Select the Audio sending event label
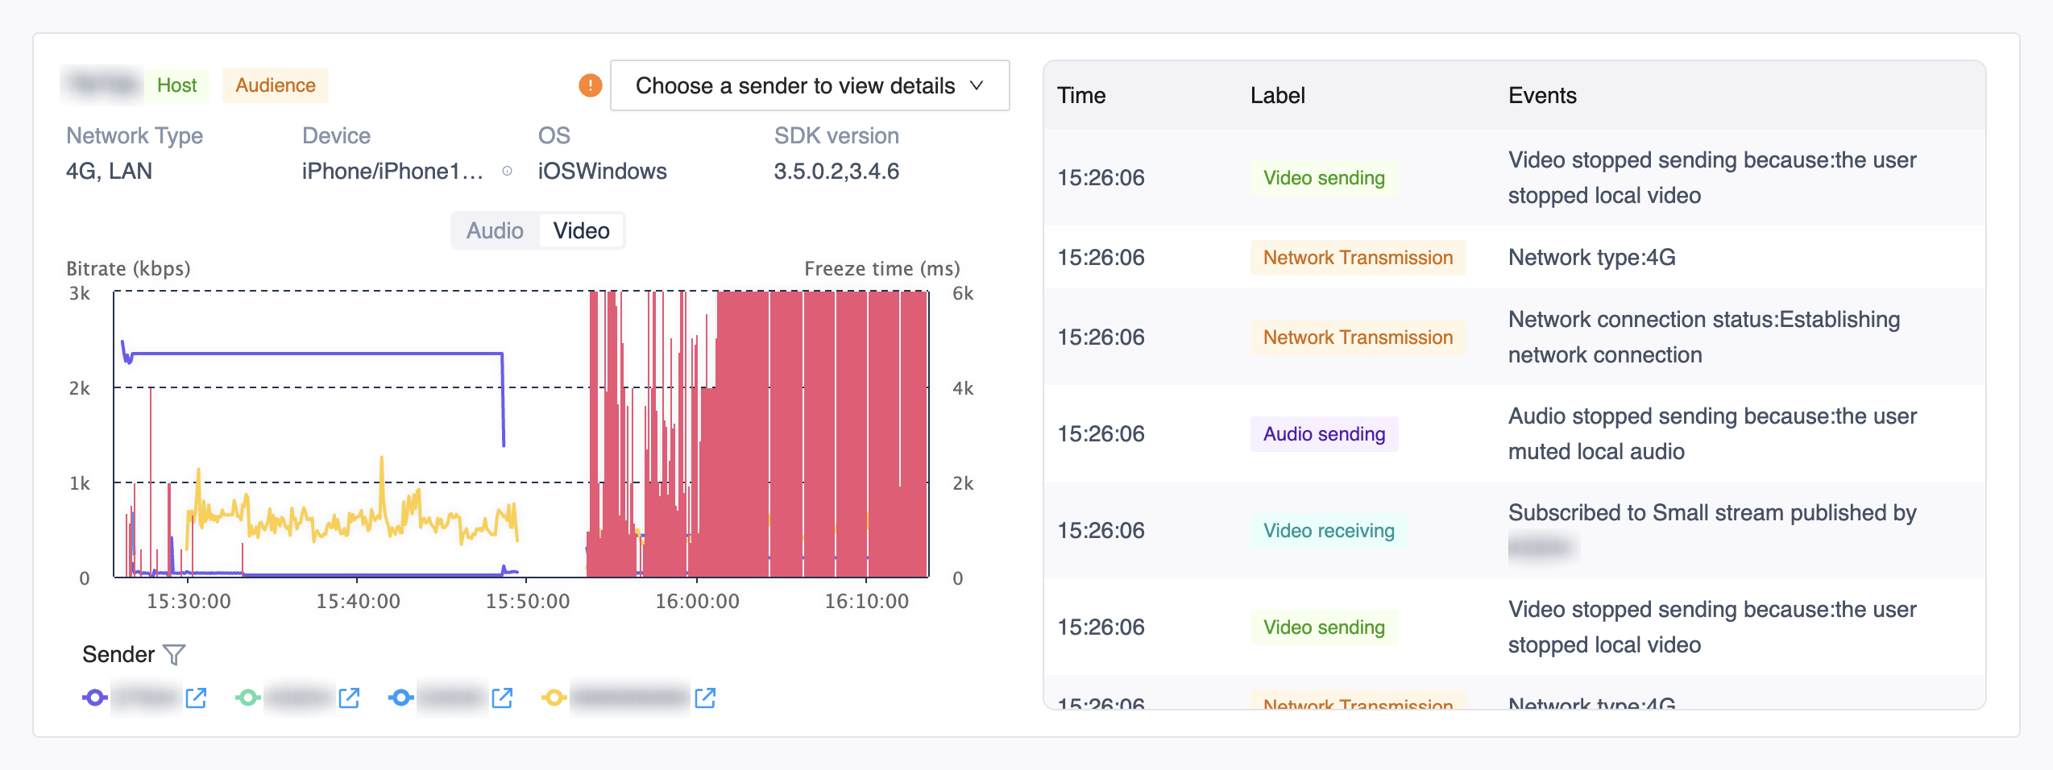This screenshot has width=2053, height=770. pyautogui.click(x=1324, y=434)
